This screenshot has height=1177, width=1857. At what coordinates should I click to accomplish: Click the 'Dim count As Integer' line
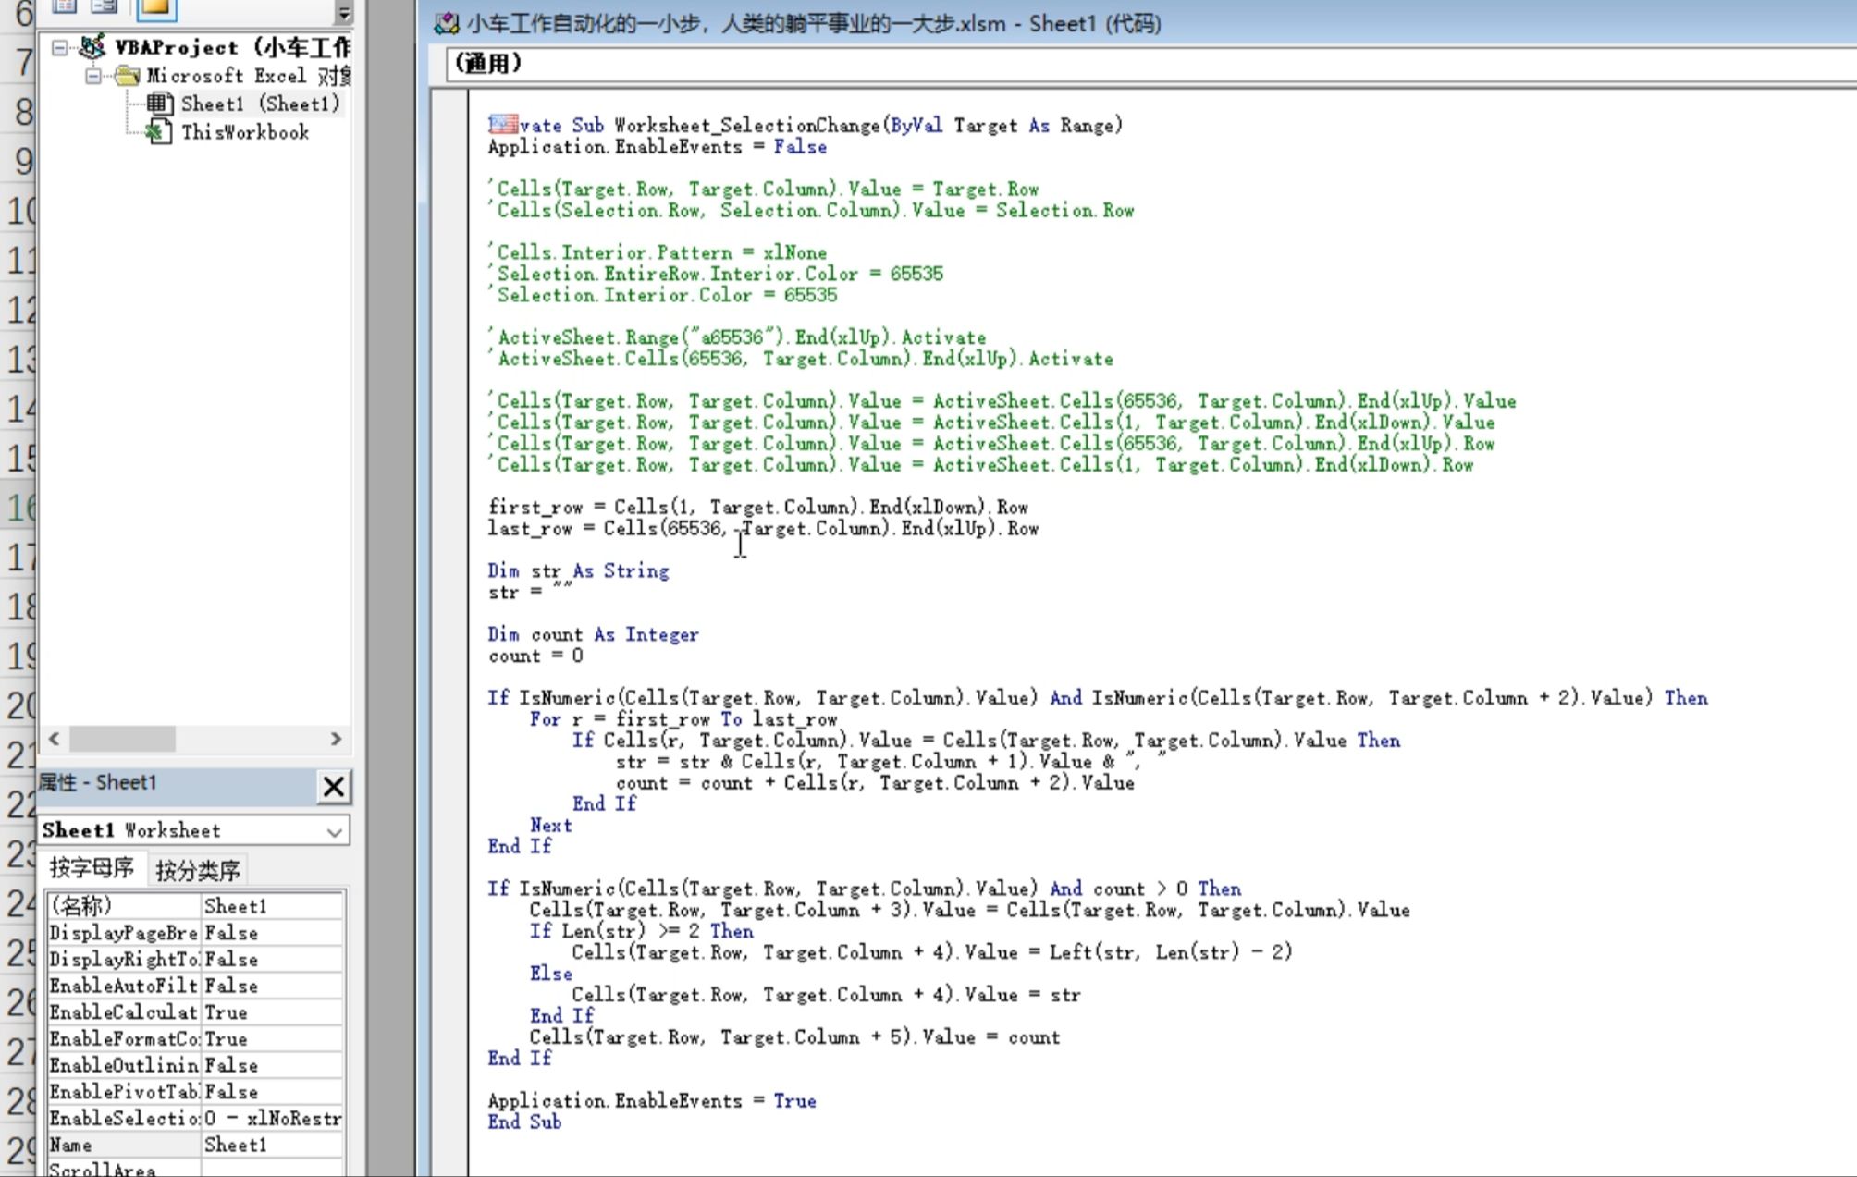(x=594, y=635)
